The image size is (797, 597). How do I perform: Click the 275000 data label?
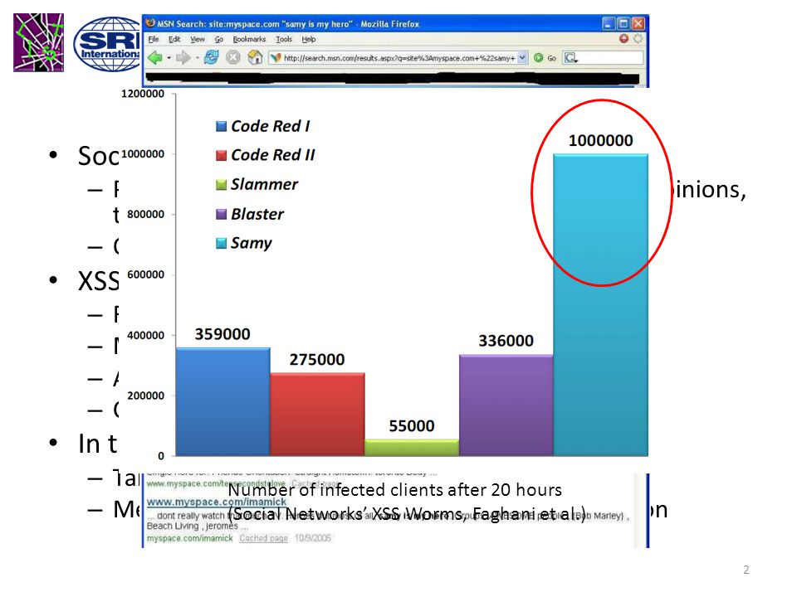click(x=317, y=359)
